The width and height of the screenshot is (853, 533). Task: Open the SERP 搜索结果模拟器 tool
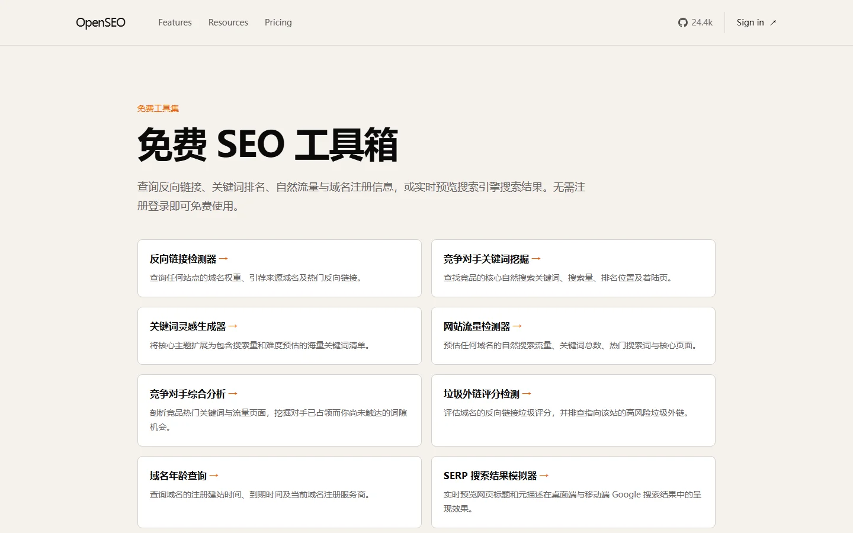click(x=573, y=492)
